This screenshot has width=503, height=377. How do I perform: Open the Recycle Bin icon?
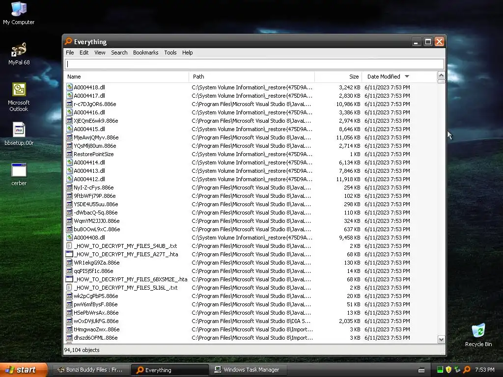(x=478, y=335)
